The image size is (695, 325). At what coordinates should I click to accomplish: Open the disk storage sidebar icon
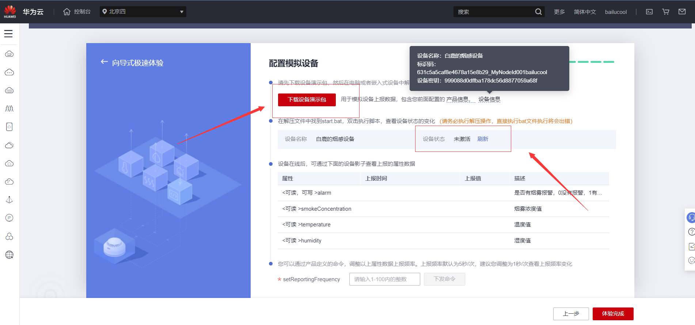(10, 127)
